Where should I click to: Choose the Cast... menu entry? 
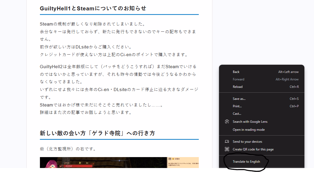tap(237, 114)
